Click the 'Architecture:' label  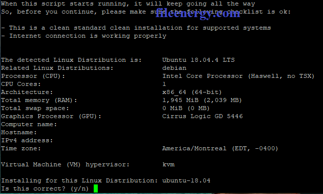click(27, 92)
